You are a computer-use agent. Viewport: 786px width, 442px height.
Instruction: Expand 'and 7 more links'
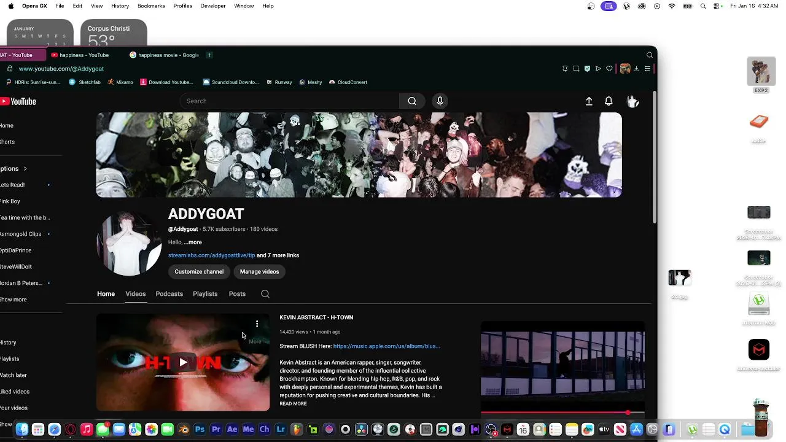point(278,255)
